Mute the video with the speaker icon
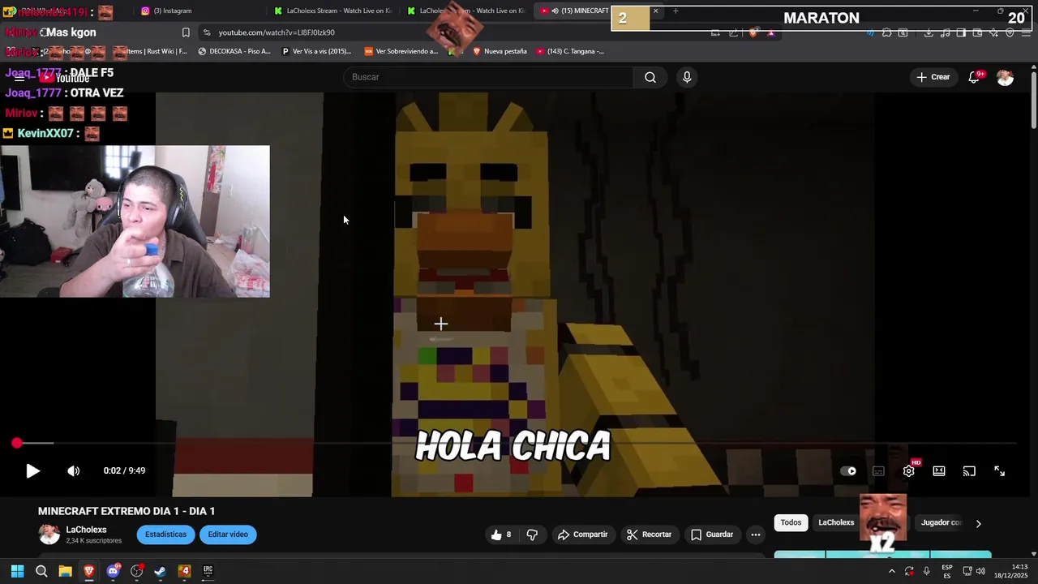 coord(74,470)
